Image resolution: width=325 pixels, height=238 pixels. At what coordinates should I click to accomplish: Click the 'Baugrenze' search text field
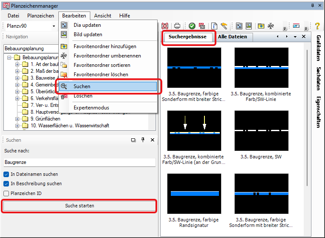click(x=80, y=162)
